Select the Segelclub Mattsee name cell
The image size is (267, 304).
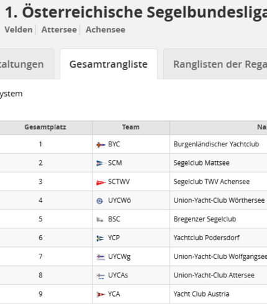pyautogui.click(x=201, y=163)
